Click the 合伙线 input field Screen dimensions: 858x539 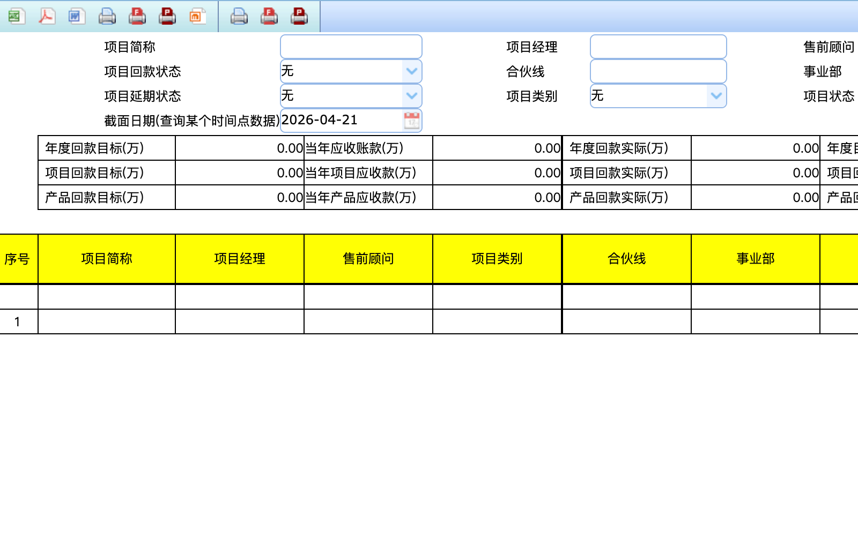pos(658,71)
